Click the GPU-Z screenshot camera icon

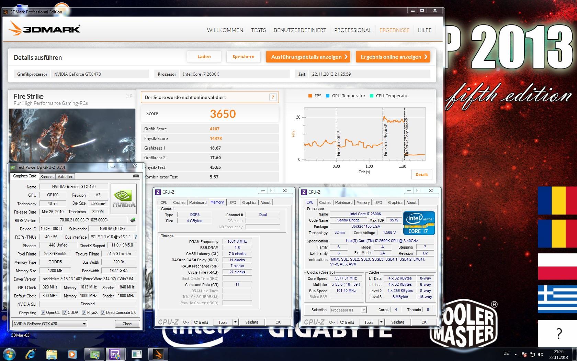point(136,176)
